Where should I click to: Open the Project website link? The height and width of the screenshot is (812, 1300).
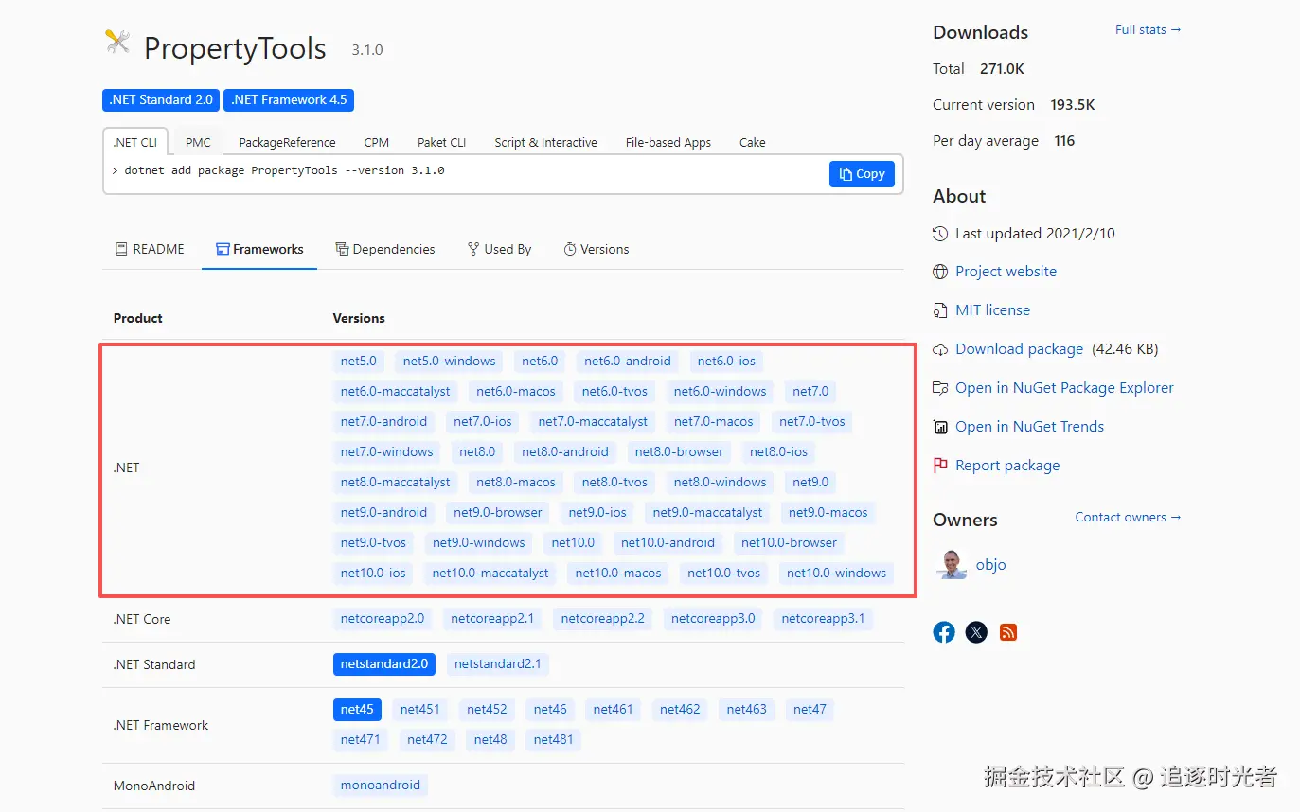click(x=1006, y=272)
